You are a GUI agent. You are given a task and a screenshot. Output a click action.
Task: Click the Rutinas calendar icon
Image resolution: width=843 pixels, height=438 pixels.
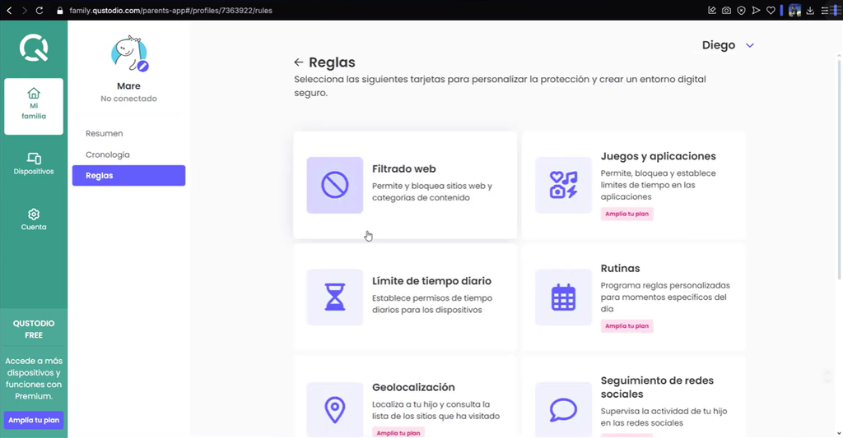point(563,297)
